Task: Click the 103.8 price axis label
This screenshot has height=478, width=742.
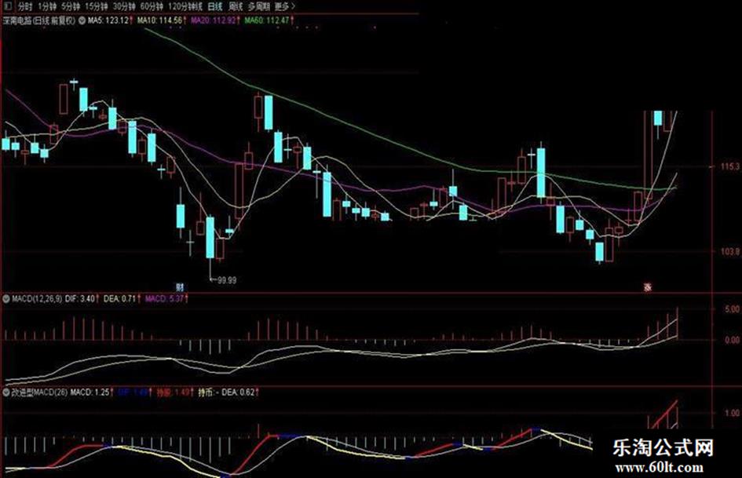Action: [x=730, y=252]
